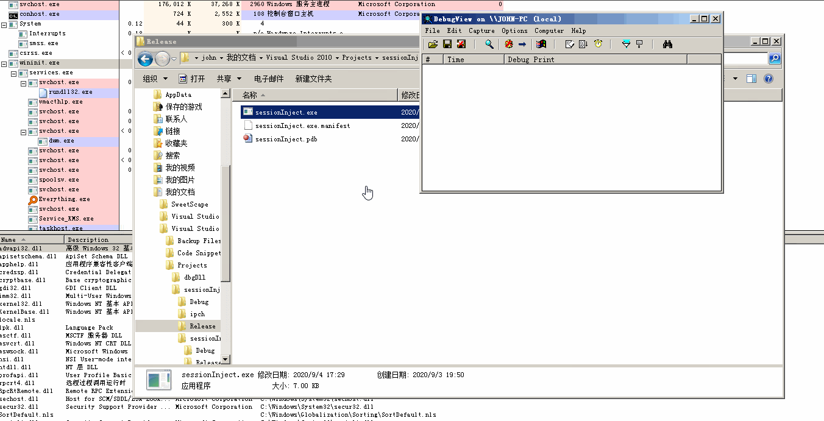Open DebugView Options menu
The width and height of the screenshot is (824, 421).
[514, 30]
